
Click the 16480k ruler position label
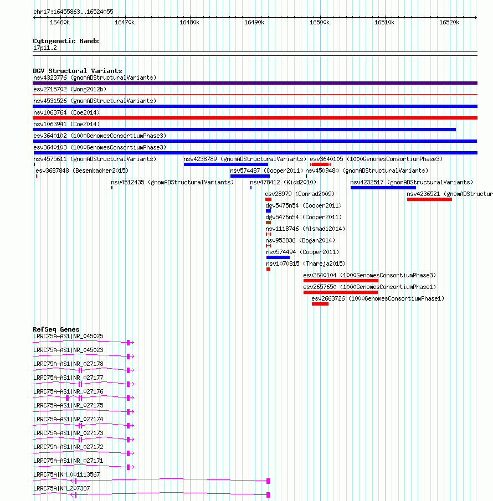coord(189,22)
